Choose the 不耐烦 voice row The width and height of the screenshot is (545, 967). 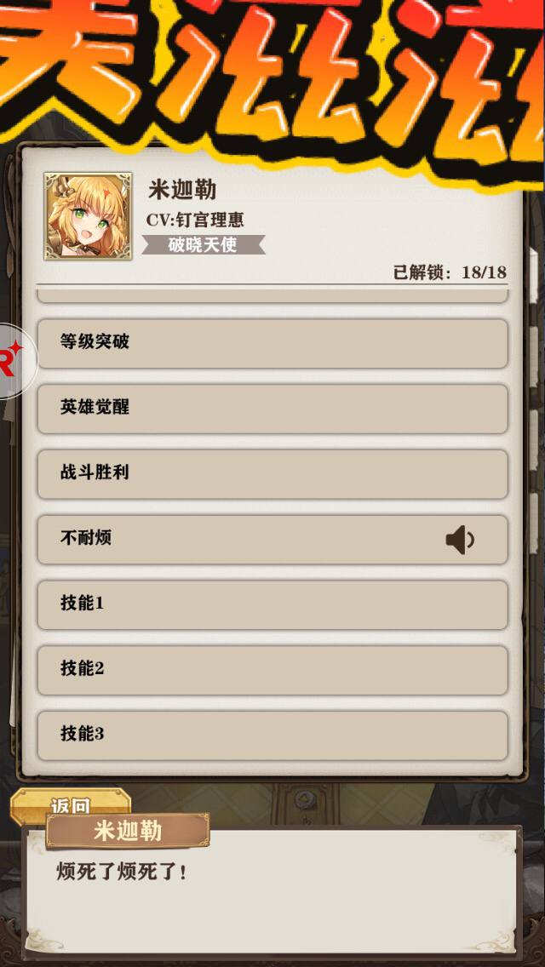pos(272,540)
